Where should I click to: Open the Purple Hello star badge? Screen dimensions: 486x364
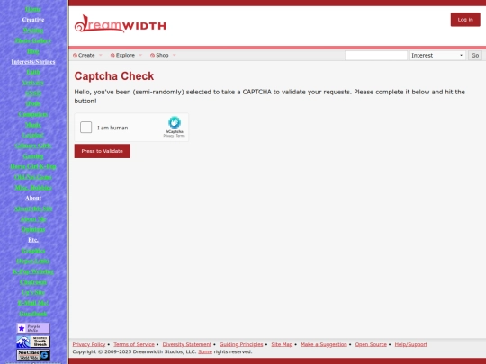33,328
